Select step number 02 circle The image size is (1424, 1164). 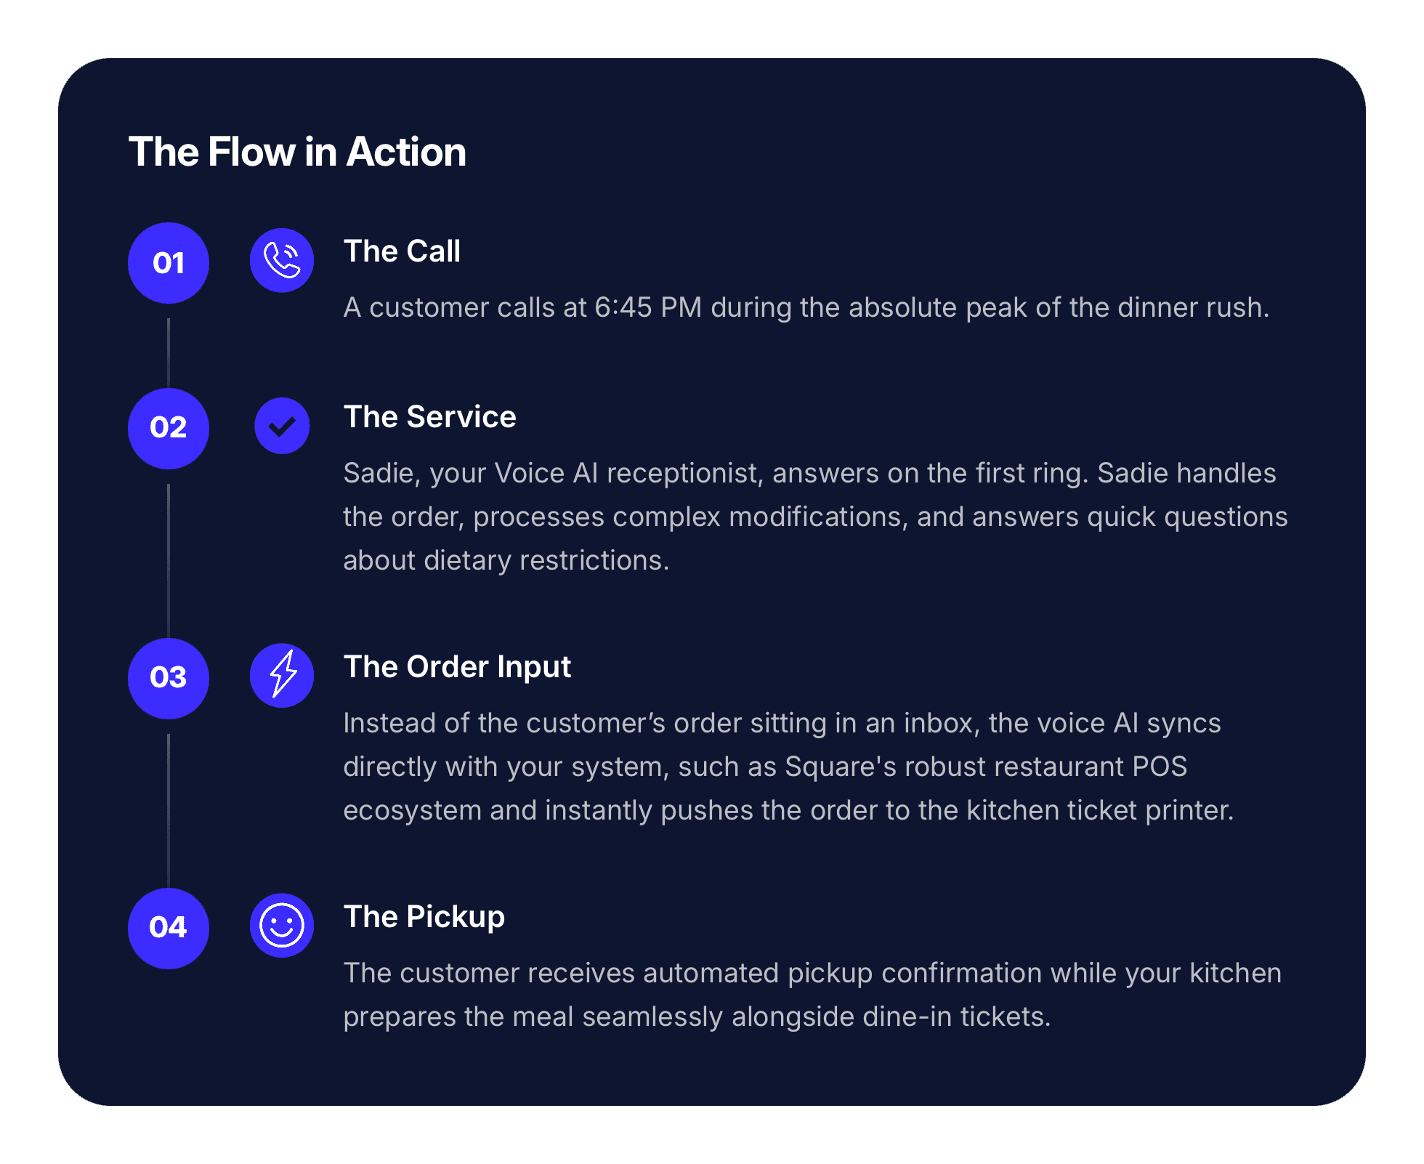(169, 429)
